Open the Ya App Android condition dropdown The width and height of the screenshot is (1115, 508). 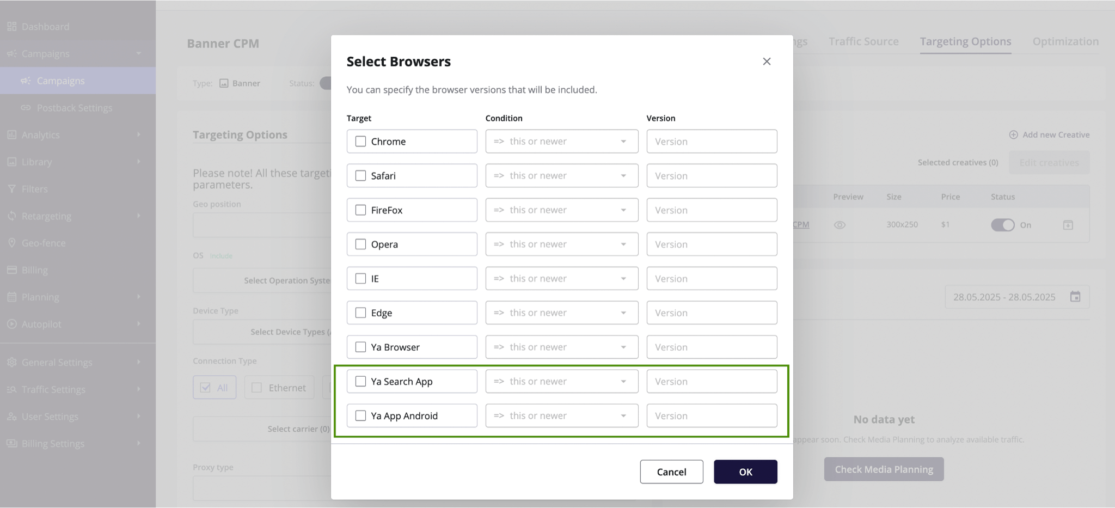[x=561, y=416]
